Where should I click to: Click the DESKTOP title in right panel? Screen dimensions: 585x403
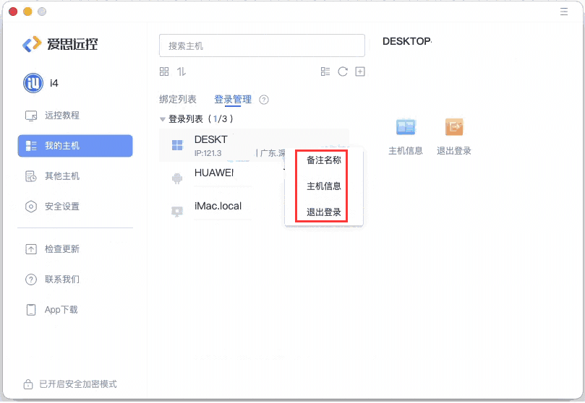[407, 41]
